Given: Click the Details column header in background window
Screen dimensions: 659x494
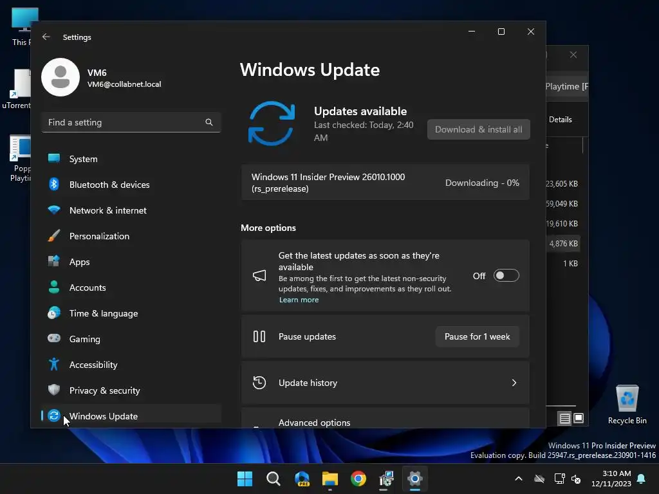Looking at the screenshot, I should coord(561,120).
